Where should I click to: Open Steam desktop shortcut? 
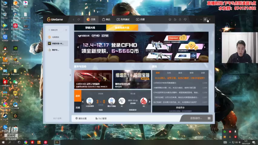pyautogui.click(x=5, y=117)
